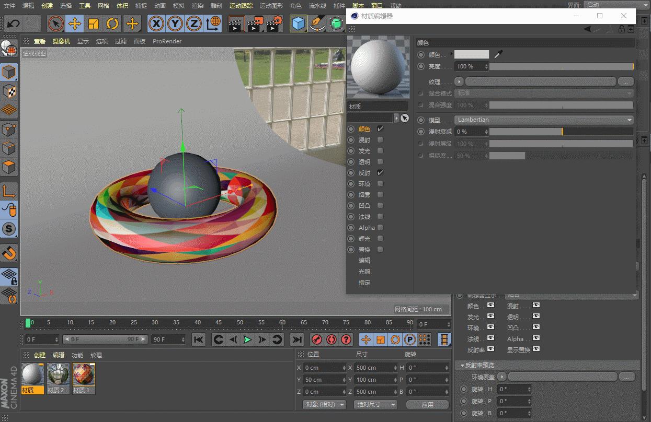Click the Undo arrow icon
The width and height of the screenshot is (651, 422).
pos(14,24)
